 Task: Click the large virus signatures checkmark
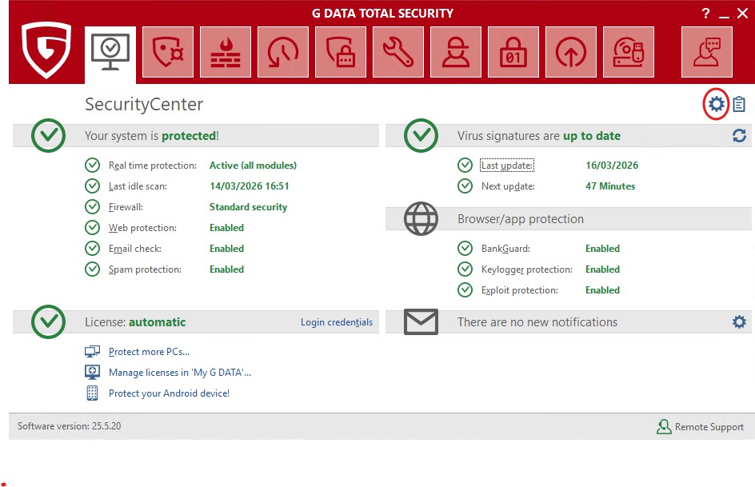coord(421,136)
